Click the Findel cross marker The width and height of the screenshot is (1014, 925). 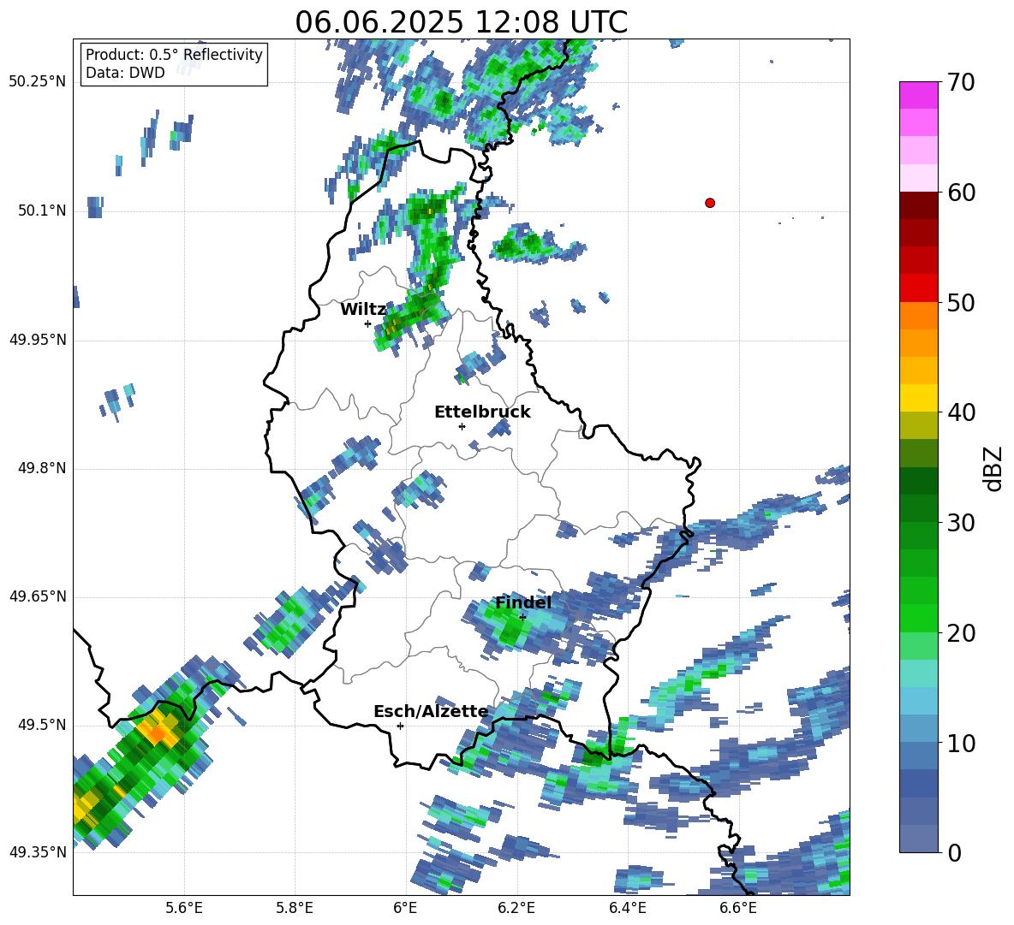click(x=522, y=617)
